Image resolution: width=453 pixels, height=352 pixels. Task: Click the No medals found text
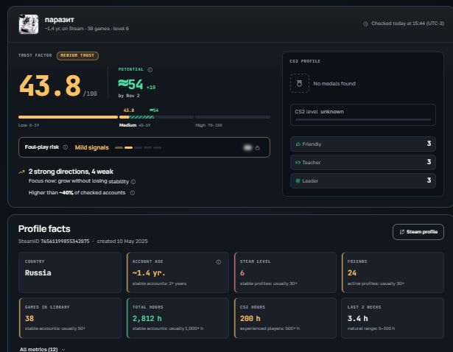[x=334, y=84]
